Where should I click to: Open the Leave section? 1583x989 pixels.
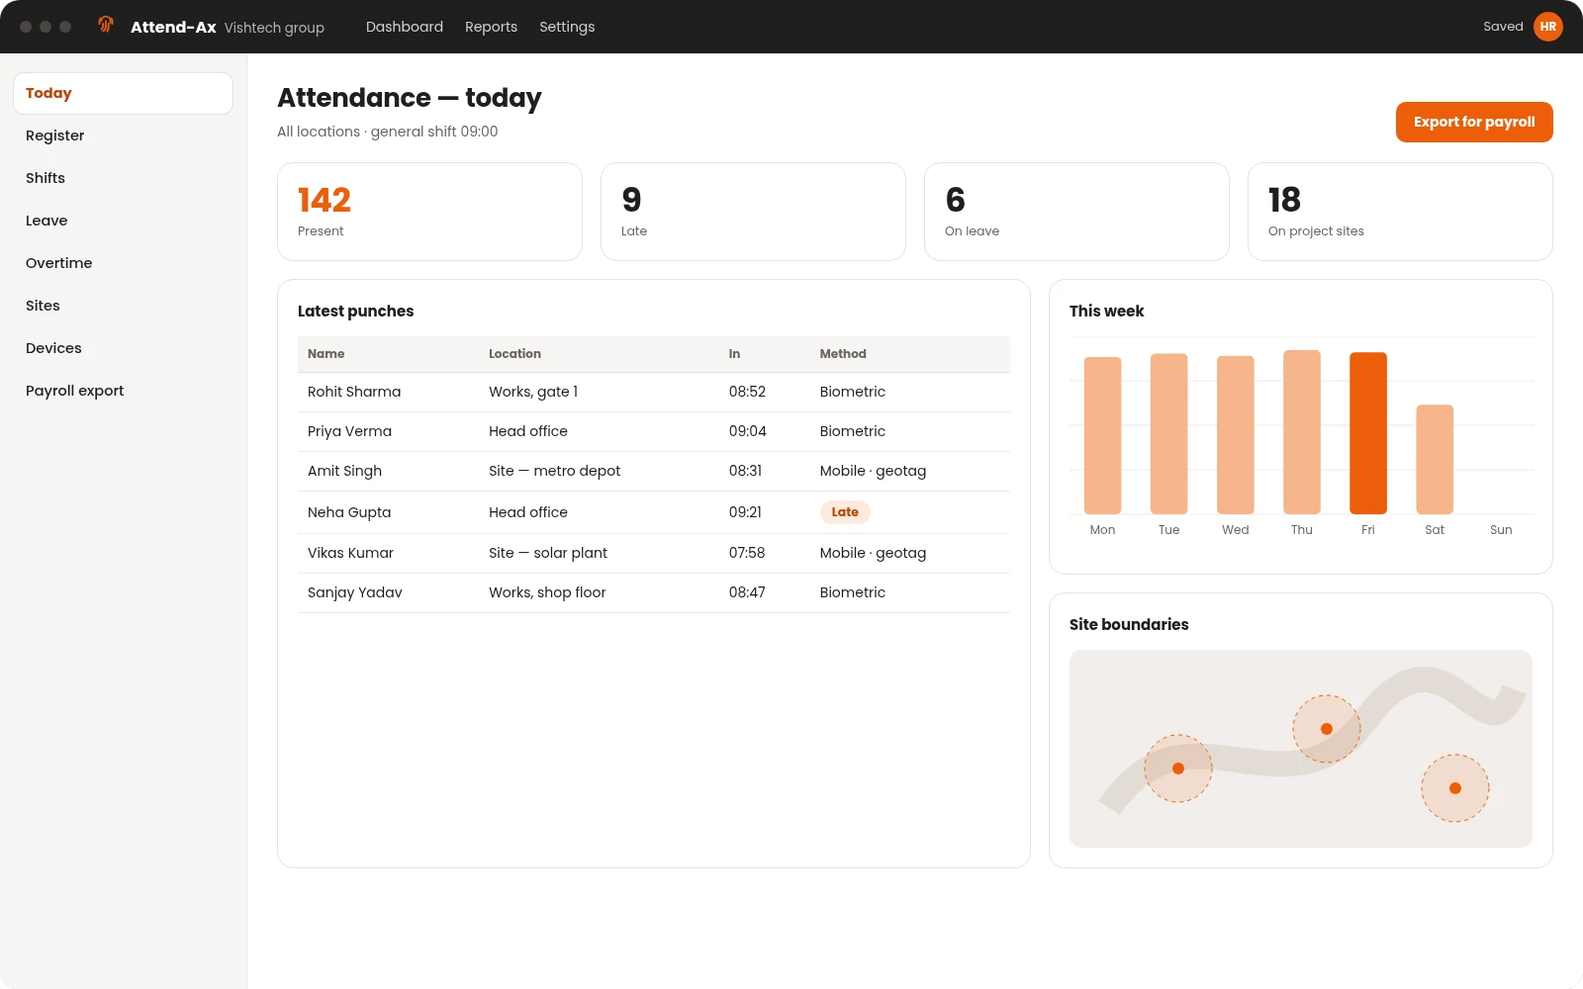click(x=123, y=221)
